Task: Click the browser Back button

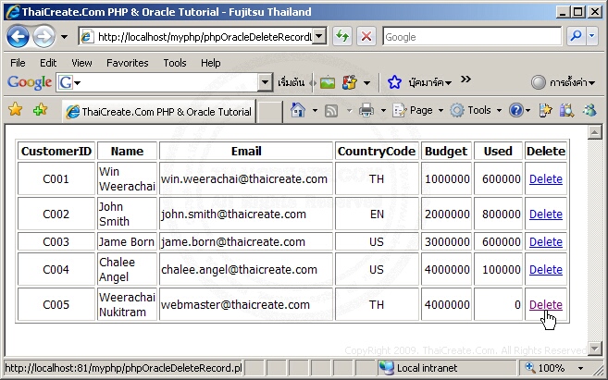Action: pyautogui.click(x=19, y=37)
